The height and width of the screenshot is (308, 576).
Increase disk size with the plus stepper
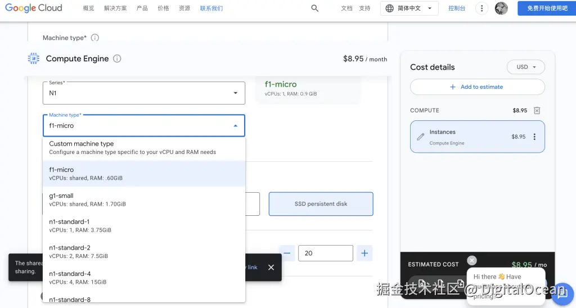364,253
